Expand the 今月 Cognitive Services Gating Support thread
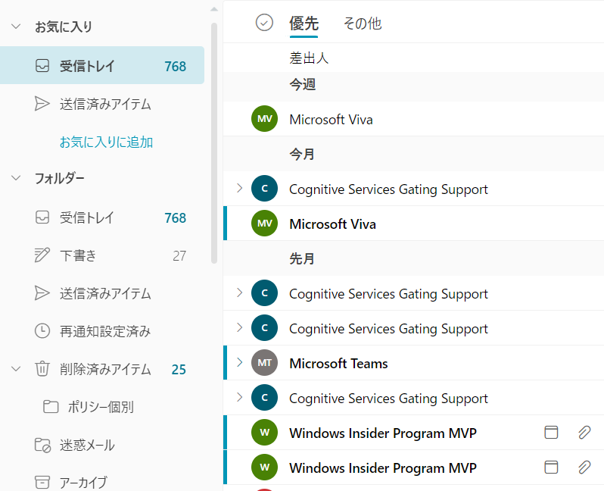 240,188
